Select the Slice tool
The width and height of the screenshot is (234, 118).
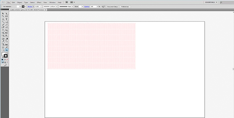click(x=7, y=47)
